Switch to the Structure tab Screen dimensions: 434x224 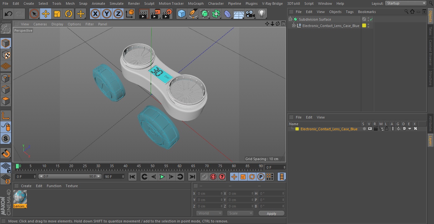(431, 78)
